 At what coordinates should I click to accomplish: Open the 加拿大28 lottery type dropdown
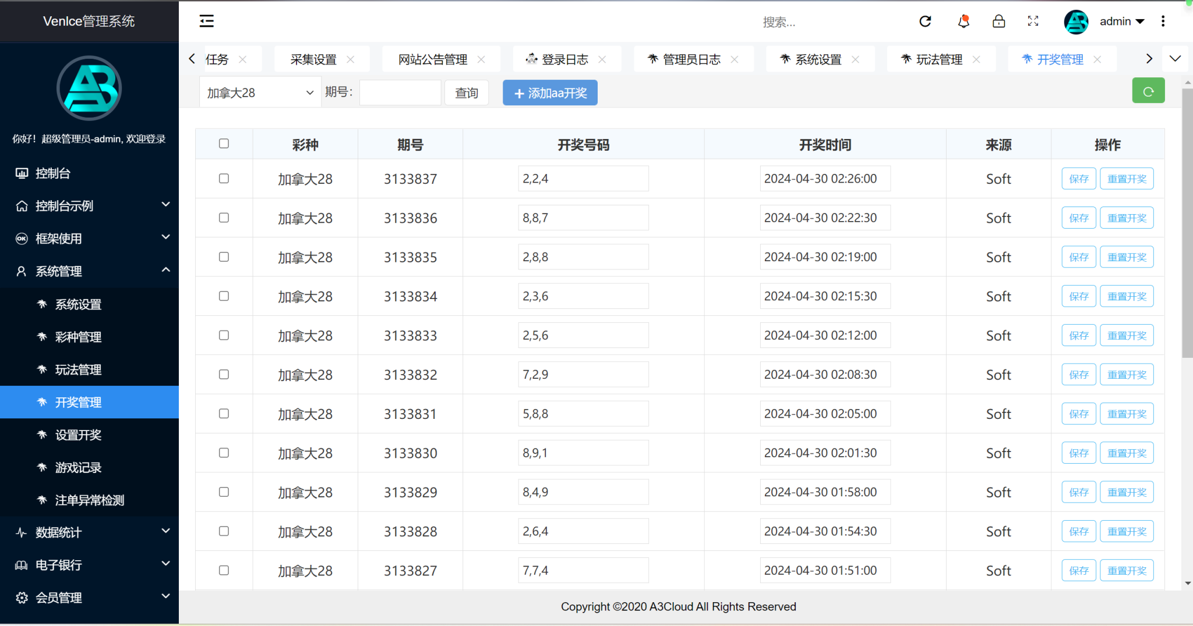click(260, 93)
